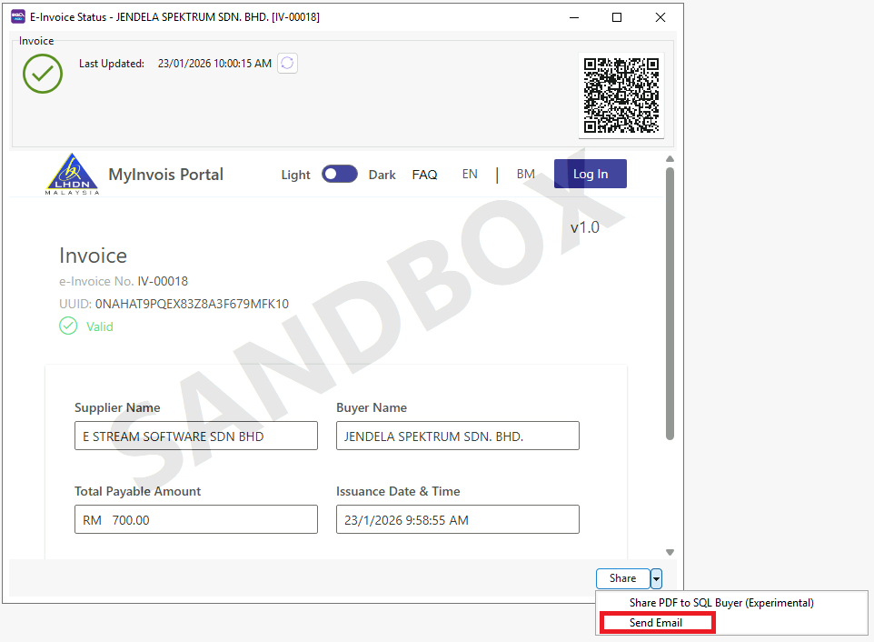Viewport: 874px width, 642px height.
Task: Toggle the Light/Dark theme switch
Action: (x=340, y=175)
